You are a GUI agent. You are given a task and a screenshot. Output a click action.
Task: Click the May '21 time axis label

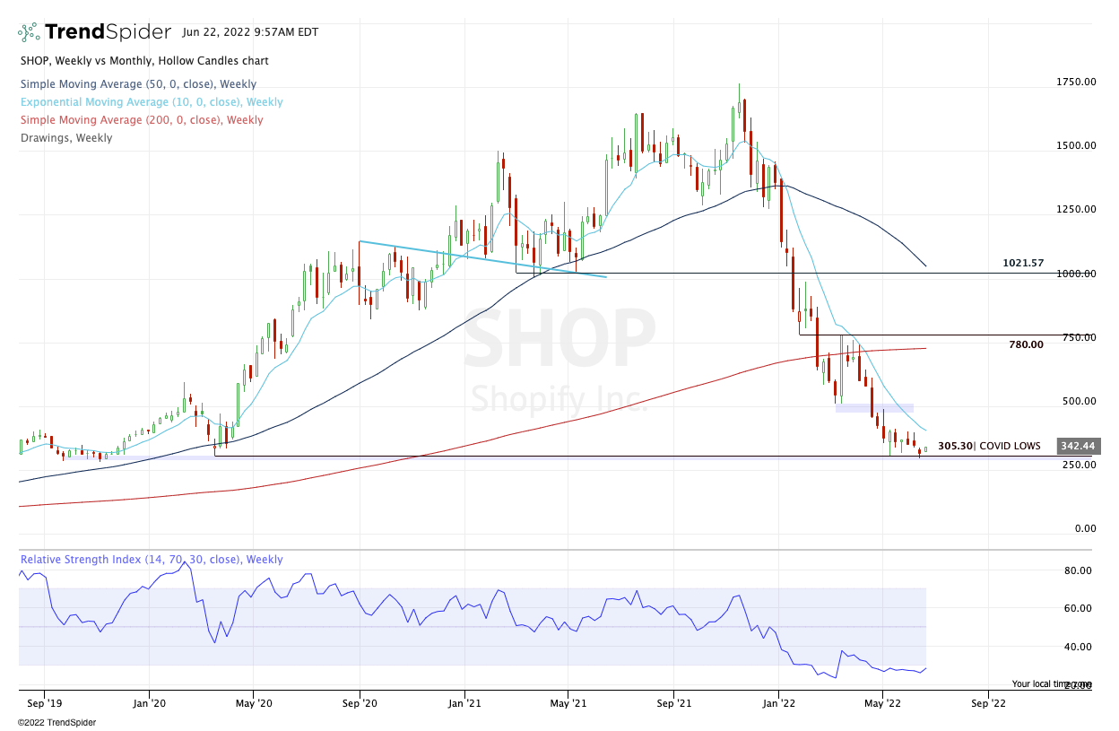pos(568,704)
